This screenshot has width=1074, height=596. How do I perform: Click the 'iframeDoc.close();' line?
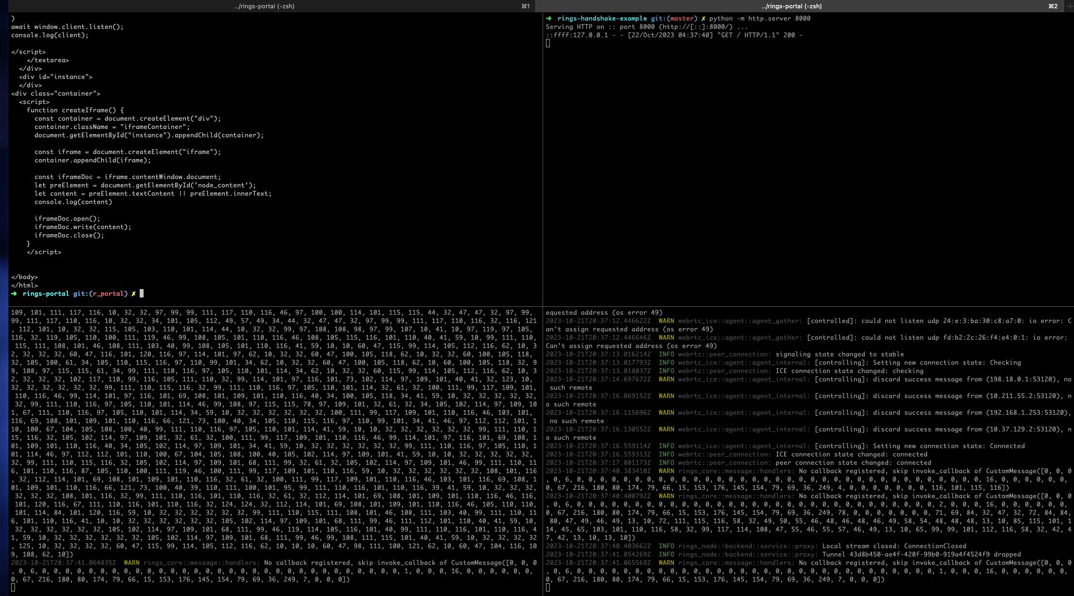tap(69, 235)
